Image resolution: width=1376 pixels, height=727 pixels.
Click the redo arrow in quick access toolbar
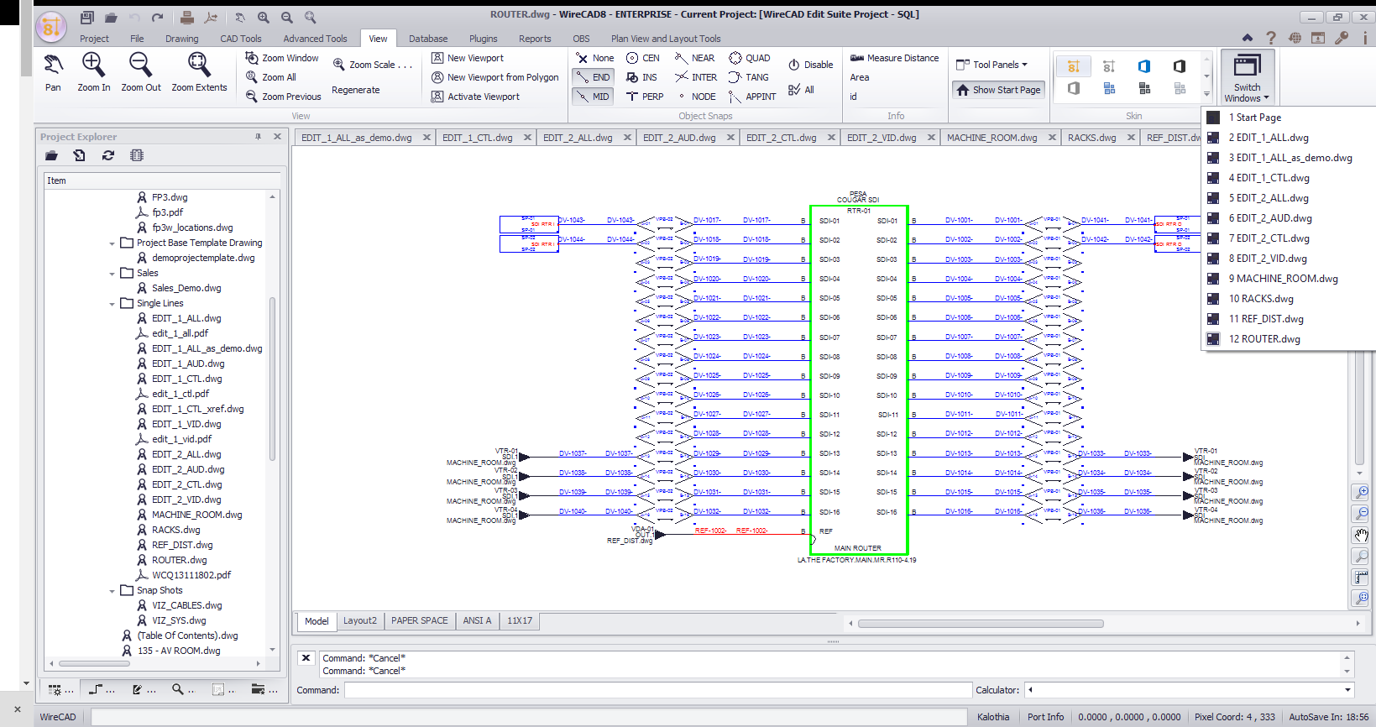coord(157,17)
